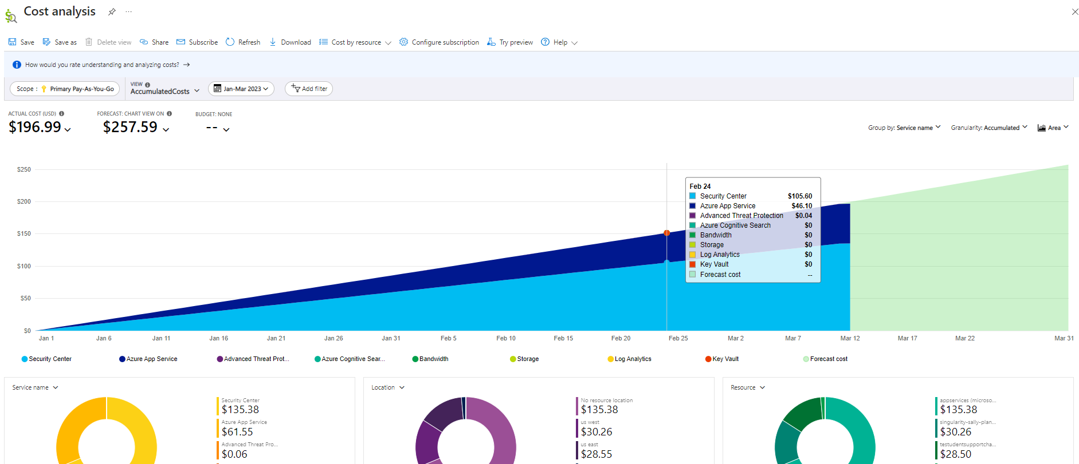The width and height of the screenshot is (1079, 464).
Task: Click Save as in toolbar
Action: pos(60,42)
